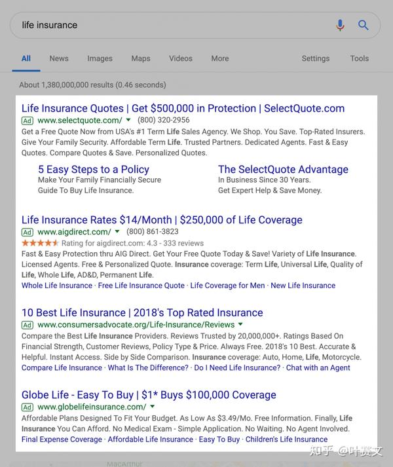Open search Settings
This screenshot has width=393, height=467.
(x=316, y=58)
